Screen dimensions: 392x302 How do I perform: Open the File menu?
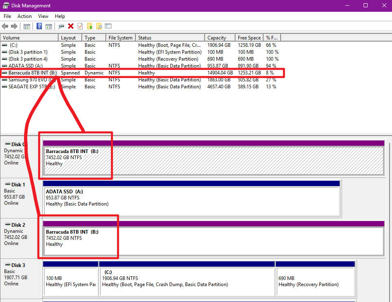coord(7,16)
